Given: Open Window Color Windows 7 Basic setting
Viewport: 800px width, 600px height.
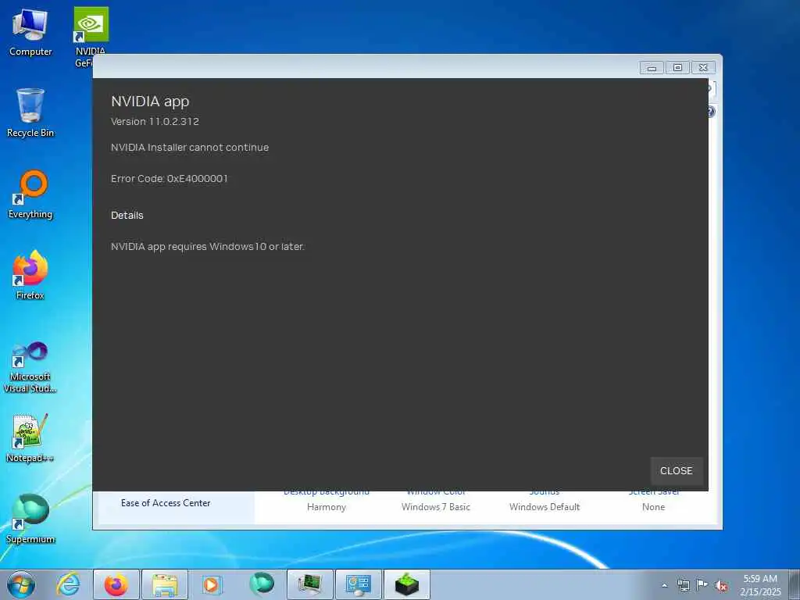Looking at the screenshot, I should [436, 500].
